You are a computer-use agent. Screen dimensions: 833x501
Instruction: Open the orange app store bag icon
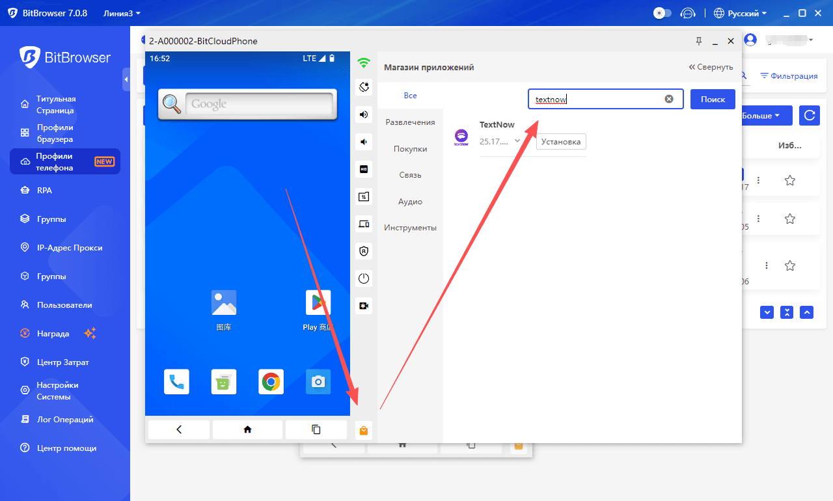pos(364,430)
